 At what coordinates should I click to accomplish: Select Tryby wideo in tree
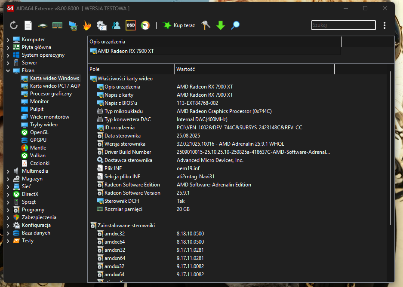click(x=39, y=125)
